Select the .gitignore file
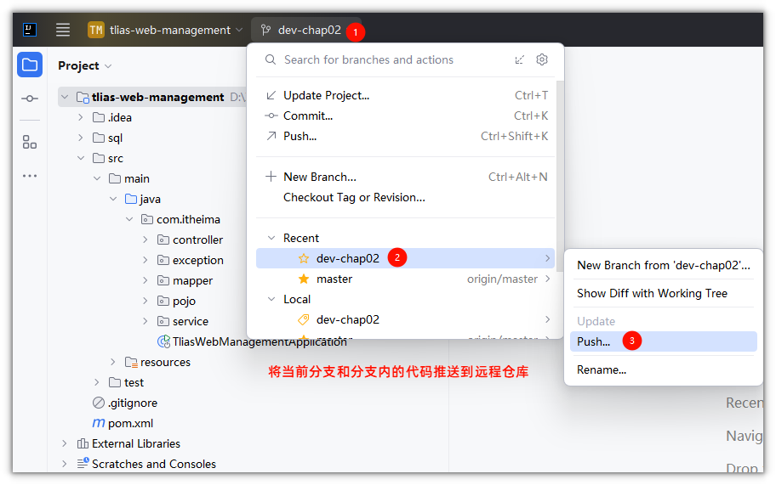The height and width of the screenshot is (485, 776). (133, 403)
